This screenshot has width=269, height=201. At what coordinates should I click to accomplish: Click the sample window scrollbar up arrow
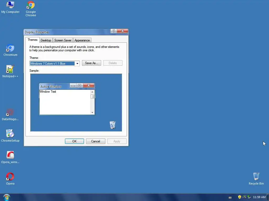[92, 92]
